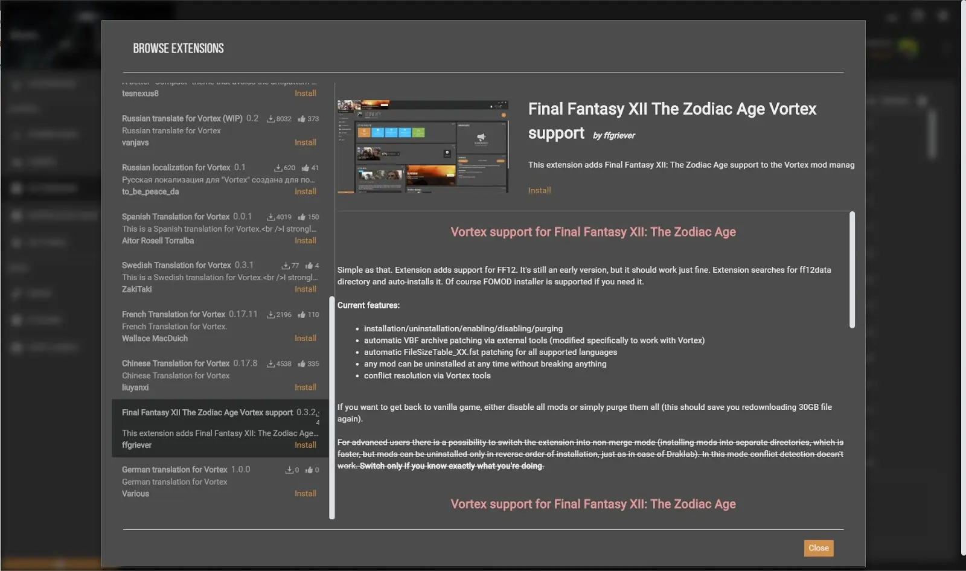This screenshot has height=571, width=966.
Task: Click downloads icon on Swedish Translation row
Action: pos(286,266)
